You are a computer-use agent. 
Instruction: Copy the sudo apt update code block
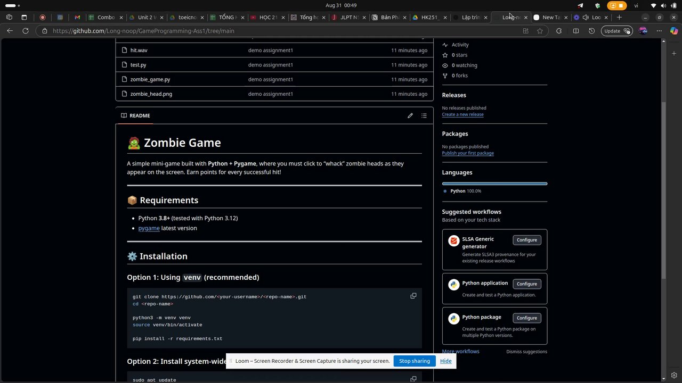(x=413, y=379)
